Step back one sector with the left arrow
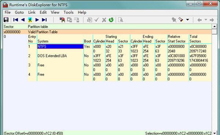Screen dimensions: 220x135 click(x=23, y=20)
